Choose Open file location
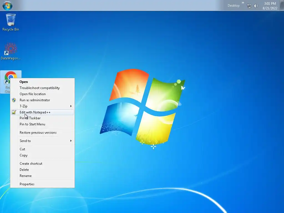The width and height of the screenshot is (284, 213). coord(42,94)
